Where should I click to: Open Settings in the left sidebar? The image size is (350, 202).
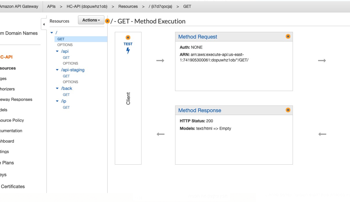pyautogui.click(x=5, y=152)
